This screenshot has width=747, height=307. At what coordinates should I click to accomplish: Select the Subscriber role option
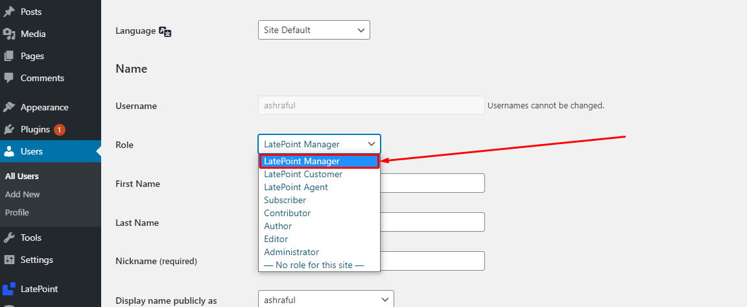click(x=285, y=200)
